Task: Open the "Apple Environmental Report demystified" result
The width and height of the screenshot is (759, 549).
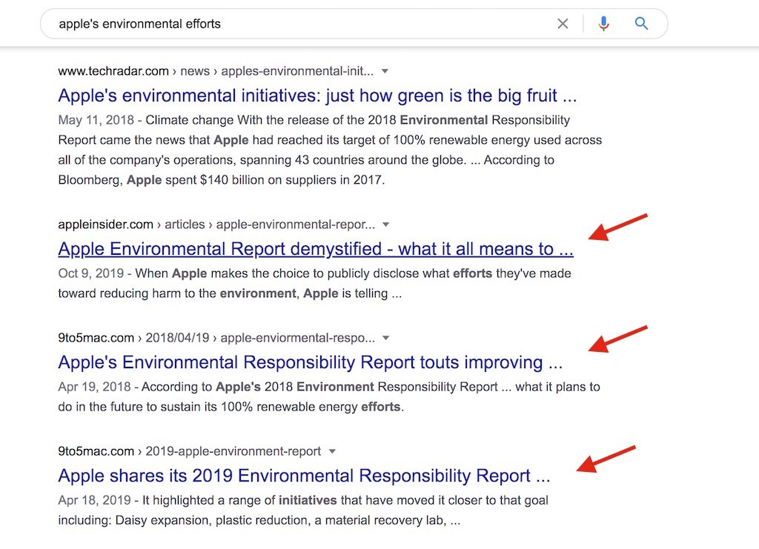Action: tap(316, 249)
